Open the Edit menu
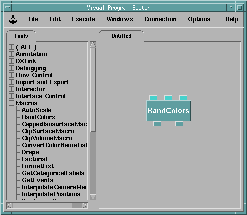The height and width of the screenshot is (215, 247). click(x=55, y=19)
